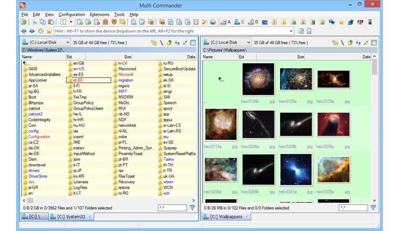Image resolution: width=399 pixels, height=231 pixels.
Task: Sort left panel by Name column
Action: pos(43,57)
